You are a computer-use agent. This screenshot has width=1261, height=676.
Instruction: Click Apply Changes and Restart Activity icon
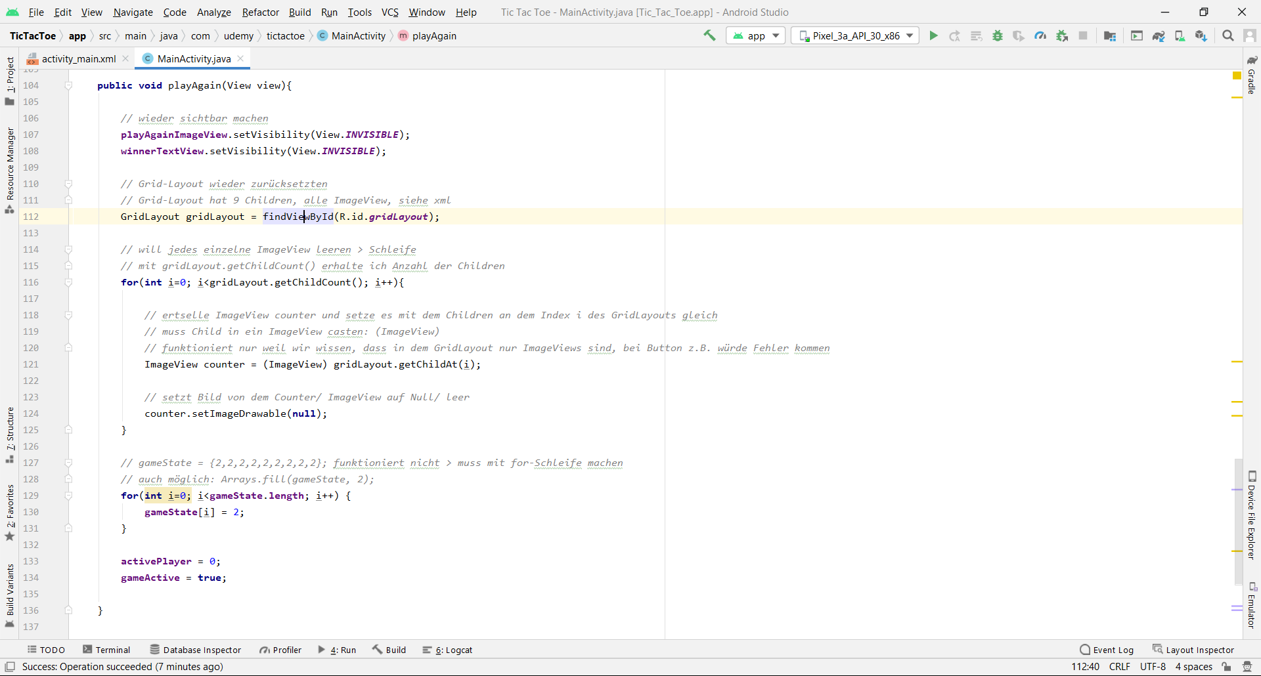(954, 35)
